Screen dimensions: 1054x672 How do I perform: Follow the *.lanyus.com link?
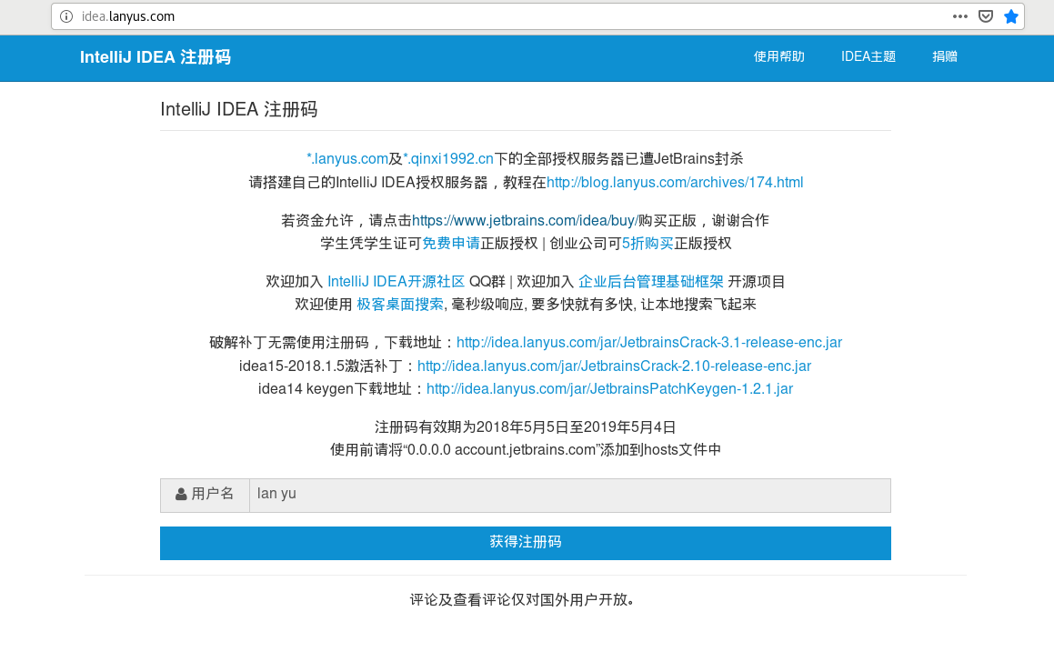[346, 158]
